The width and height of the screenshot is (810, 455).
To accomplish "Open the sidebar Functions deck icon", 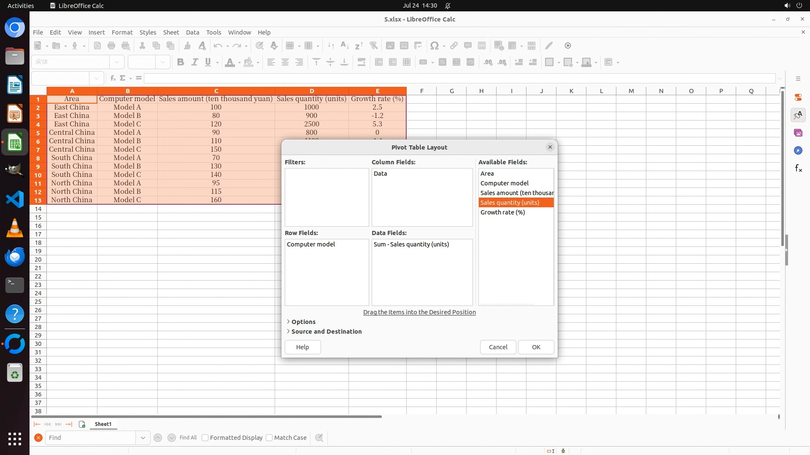I will coord(798,169).
